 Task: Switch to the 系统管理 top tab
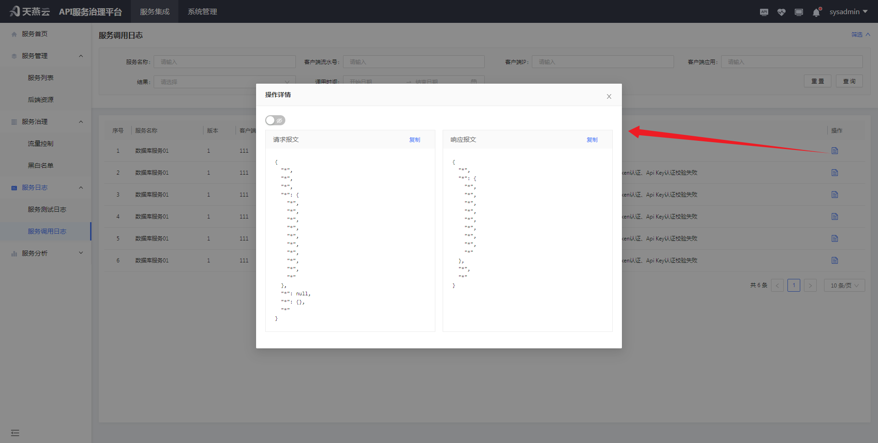(x=202, y=12)
